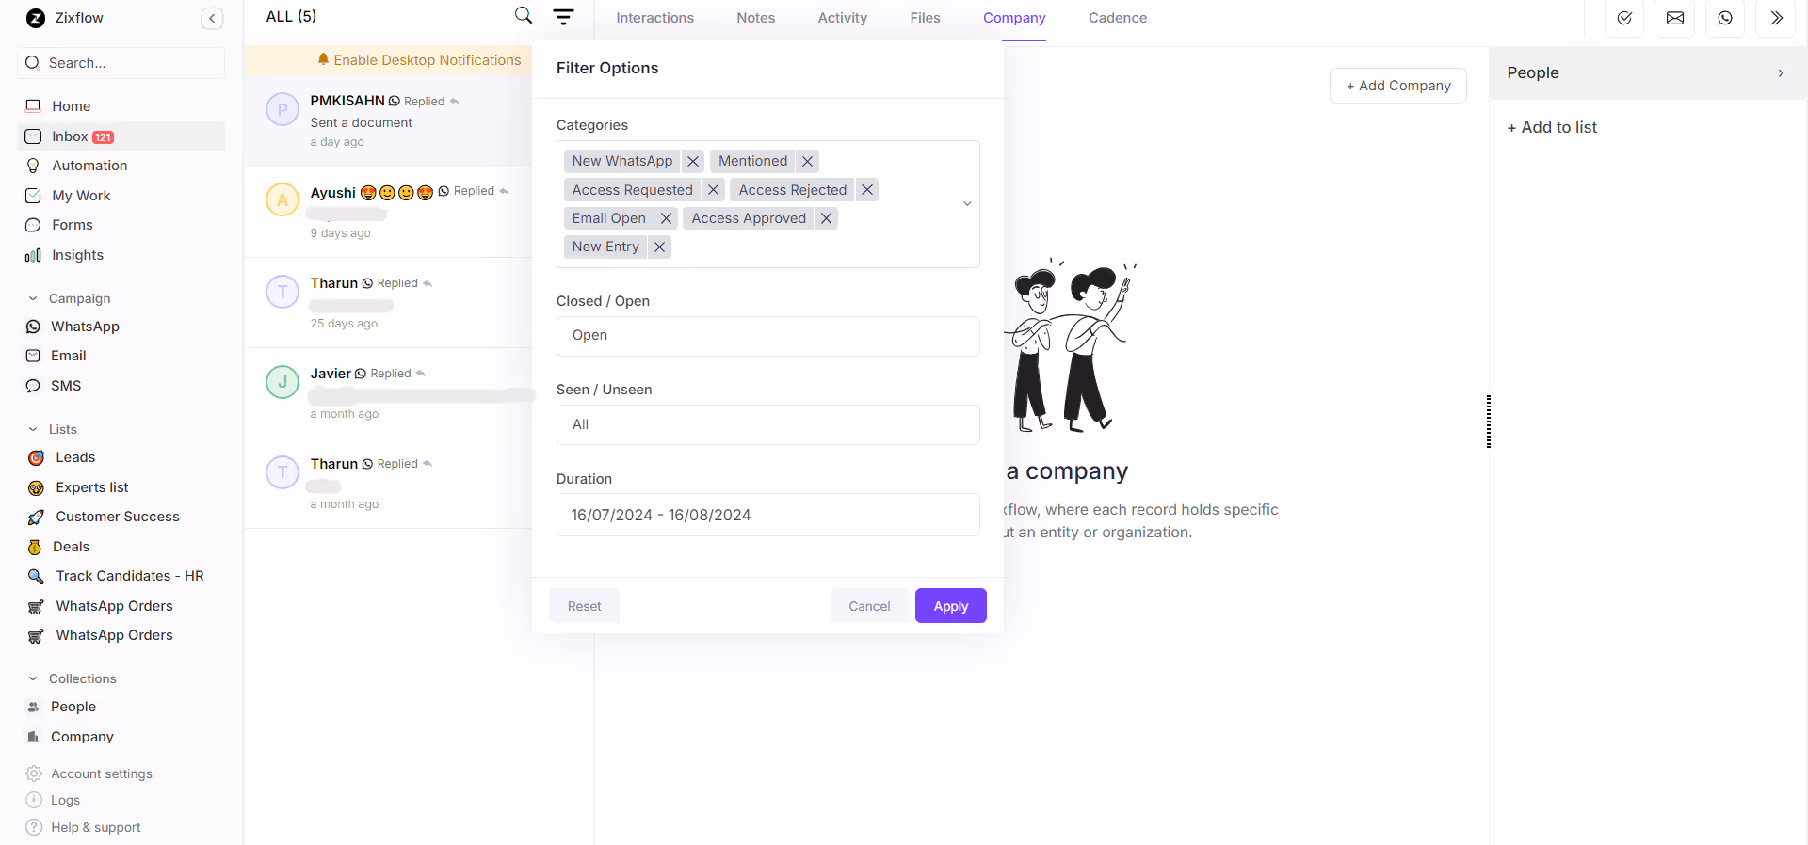This screenshot has height=845, width=1808.
Task: Open the Seen / Unseen dropdown
Action: tap(767, 424)
